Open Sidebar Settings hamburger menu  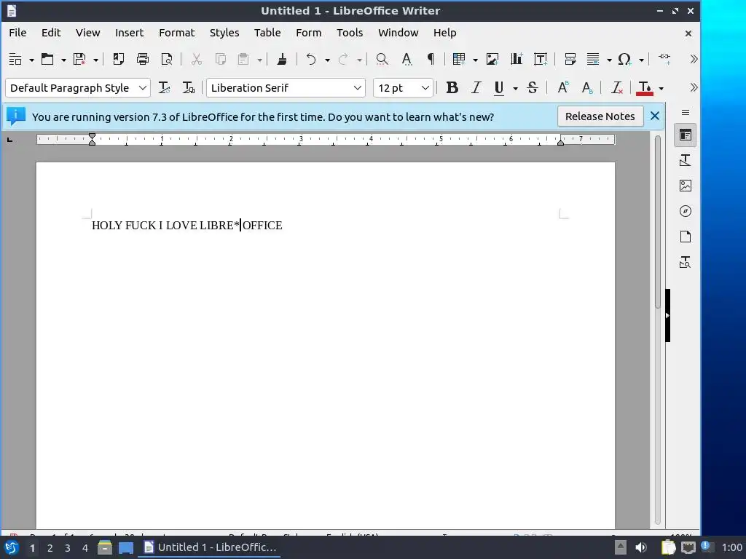click(685, 113)
